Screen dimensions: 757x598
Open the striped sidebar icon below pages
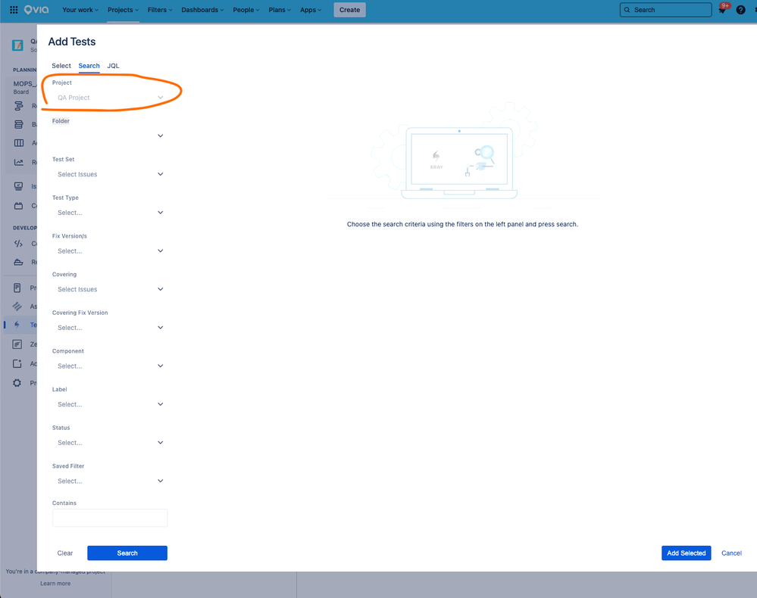coord(17,307)
